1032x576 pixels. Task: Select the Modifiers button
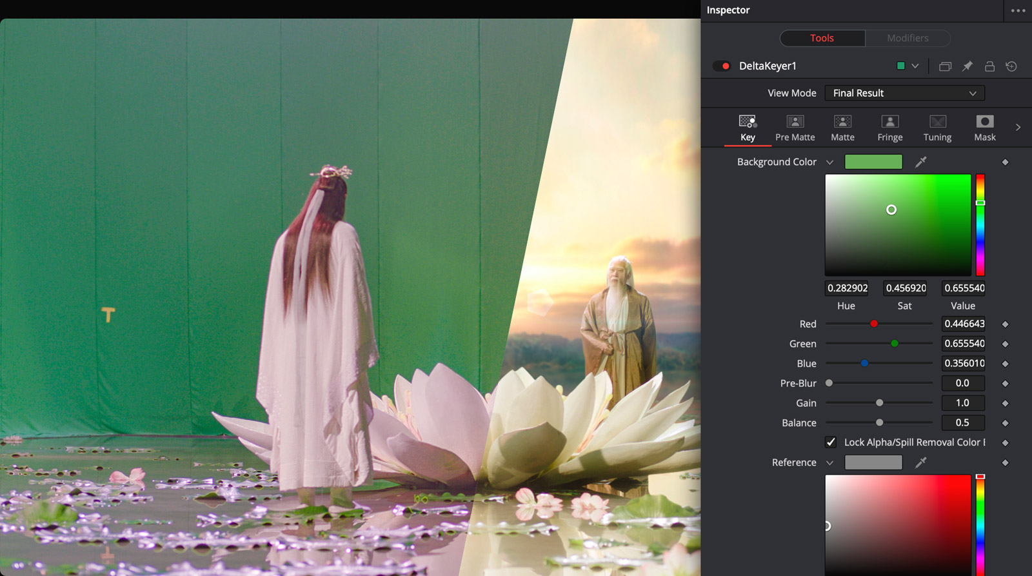pyautogui.click(x=908, y=38)
